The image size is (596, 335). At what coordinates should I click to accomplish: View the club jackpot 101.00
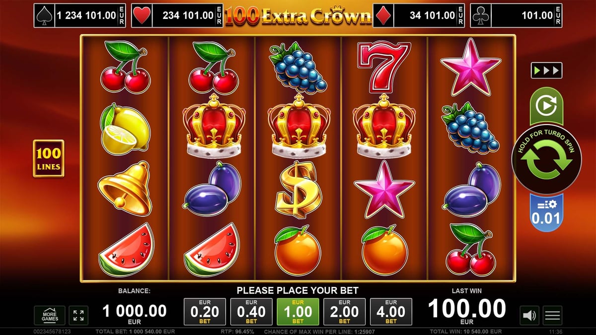click(x=517, y=16)
